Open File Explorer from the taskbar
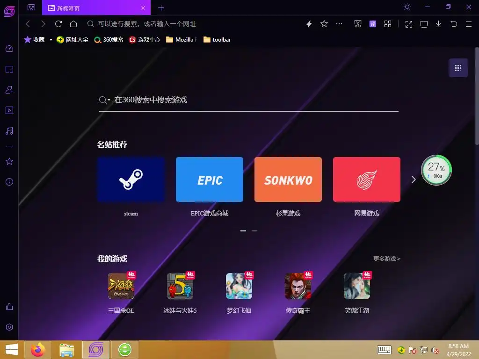 coord(66,350)
